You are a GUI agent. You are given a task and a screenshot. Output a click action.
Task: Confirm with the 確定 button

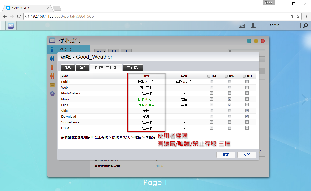click(x=226, y=155)
